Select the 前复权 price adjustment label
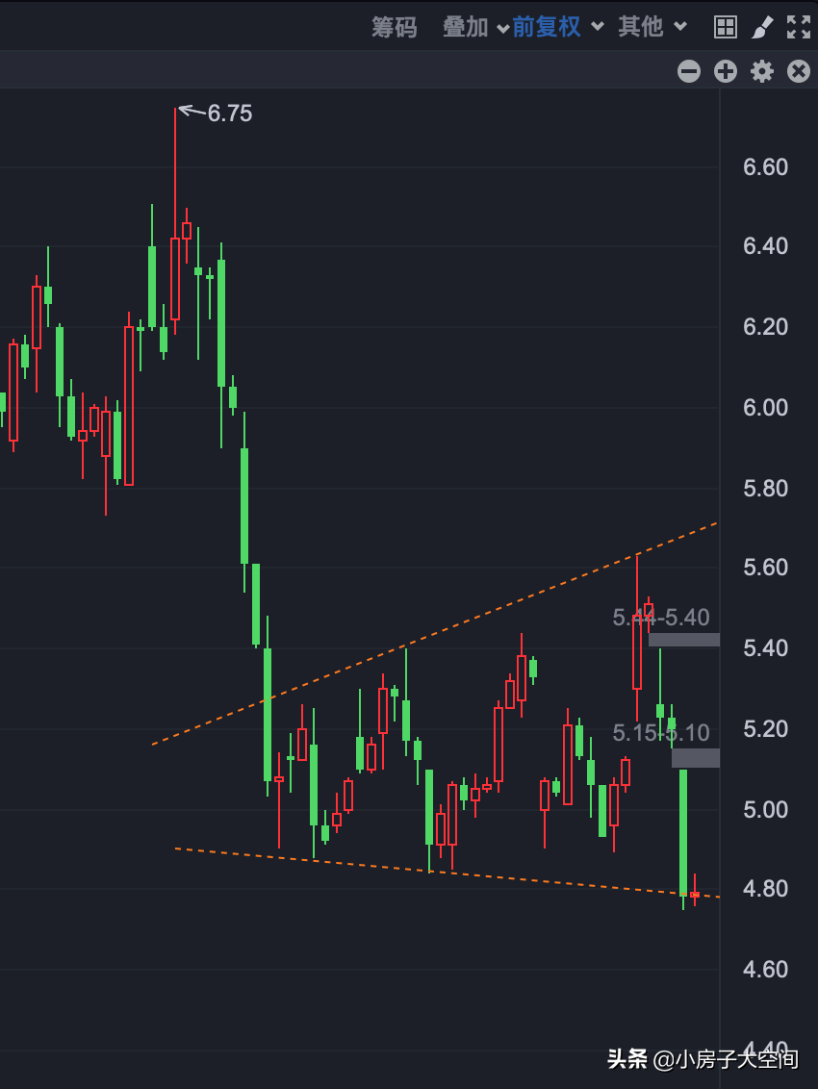818x1089 pixels. click(547, 27)
